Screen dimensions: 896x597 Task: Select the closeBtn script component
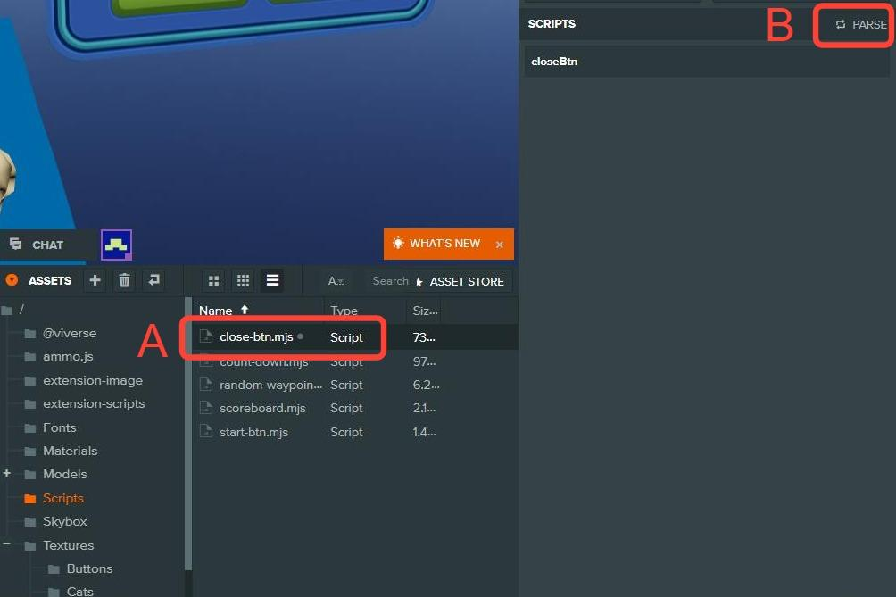pyautogui.click(x=554, y=62)
